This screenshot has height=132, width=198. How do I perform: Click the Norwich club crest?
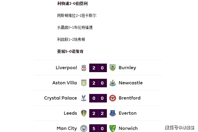112,128
